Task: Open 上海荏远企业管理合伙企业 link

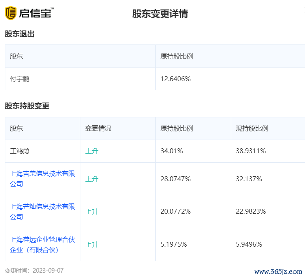Action: point(42,245)
